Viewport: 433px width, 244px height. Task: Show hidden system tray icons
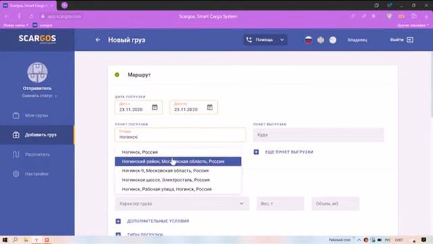(x=359, y=240)
